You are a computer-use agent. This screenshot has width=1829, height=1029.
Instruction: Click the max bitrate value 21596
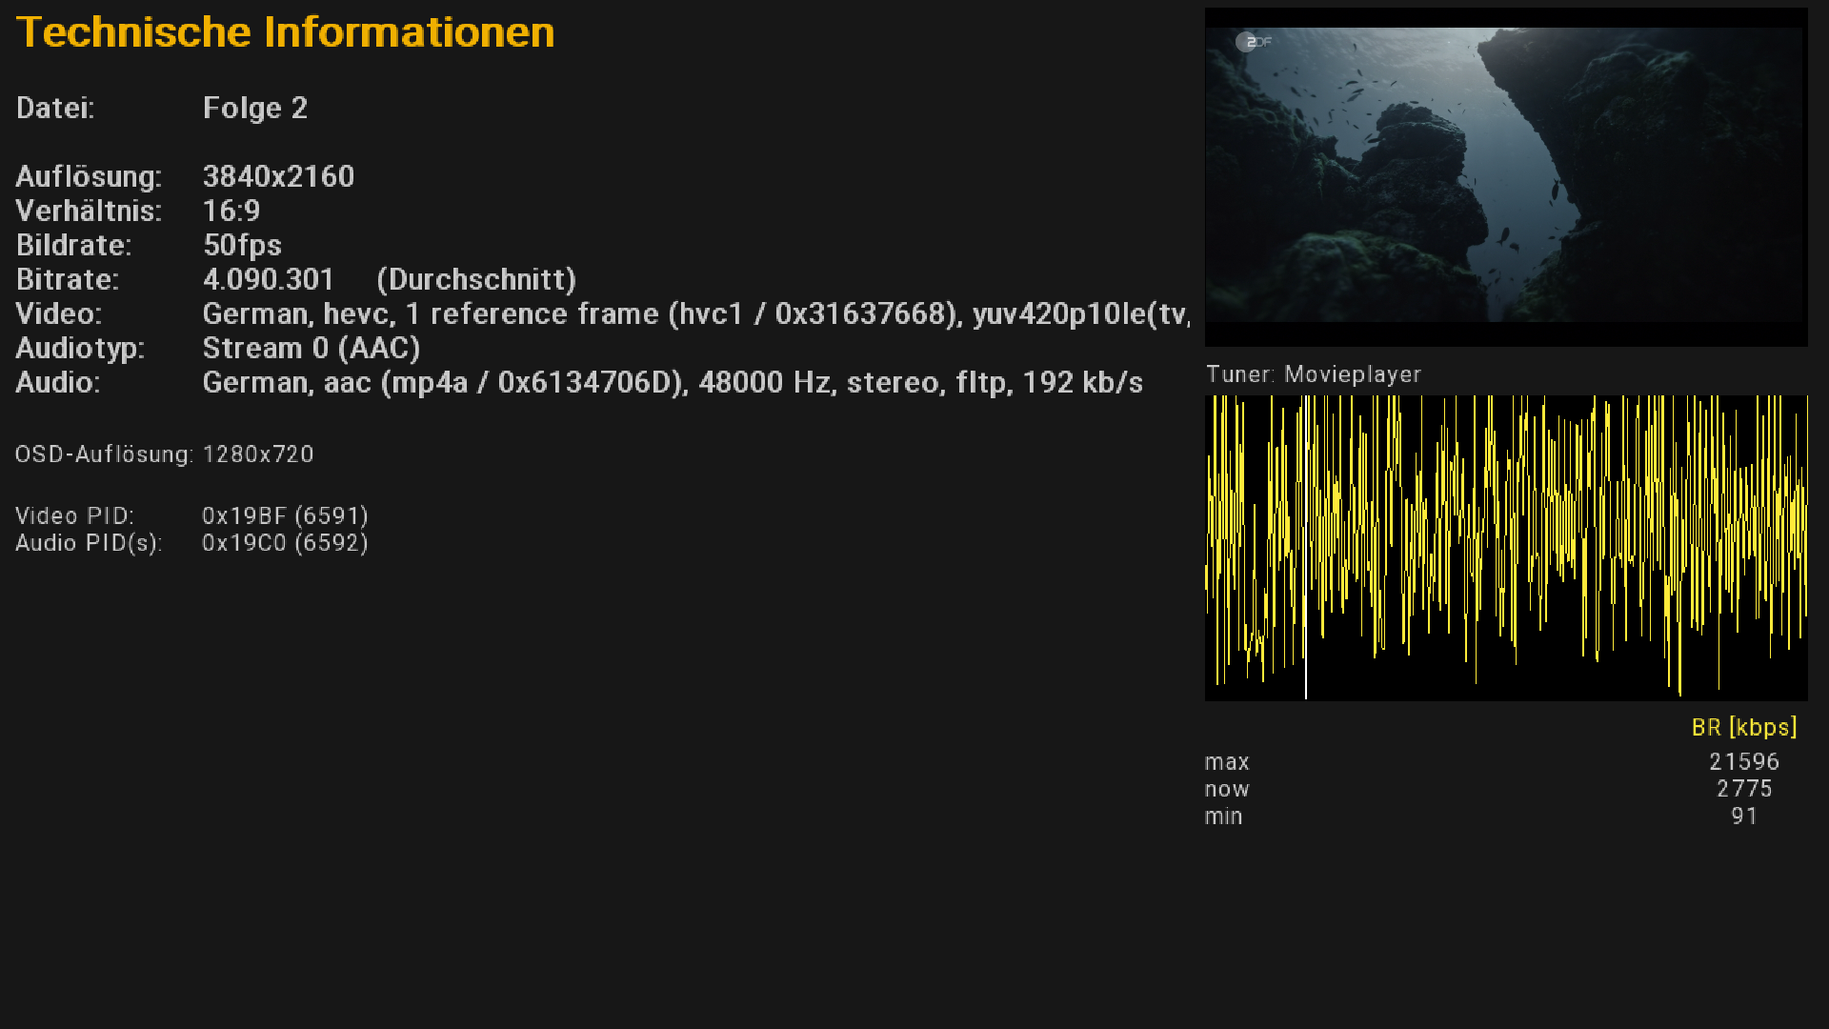pos(1743,762)
